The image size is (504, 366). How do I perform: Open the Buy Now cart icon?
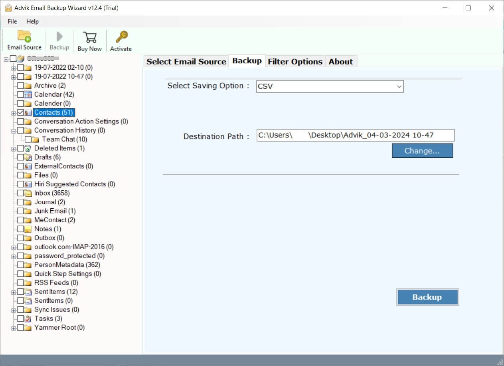pos(90,37)
